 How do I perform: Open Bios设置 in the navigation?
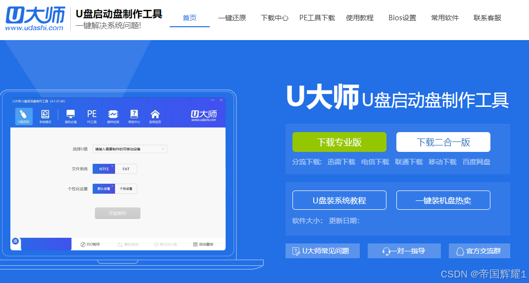(402, 18)
